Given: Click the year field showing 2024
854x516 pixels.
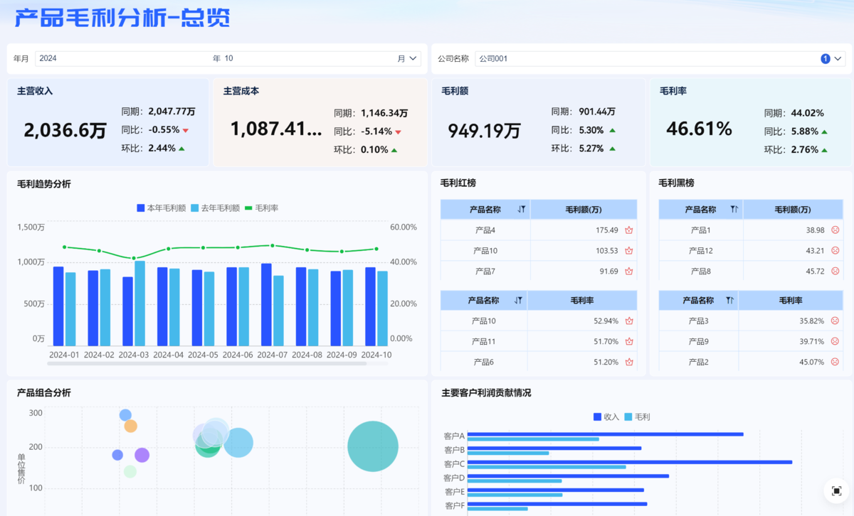Looking at the screenshot, I should click(x=125, y=59).
